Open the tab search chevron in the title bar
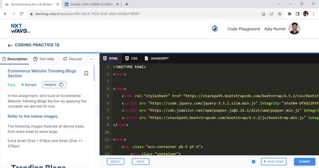319x168 pixels. click(x=279, y=4)
